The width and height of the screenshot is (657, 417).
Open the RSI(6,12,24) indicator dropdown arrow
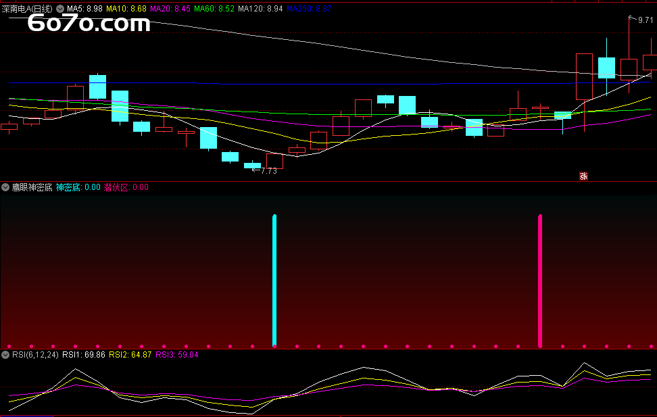pos(5,355)
